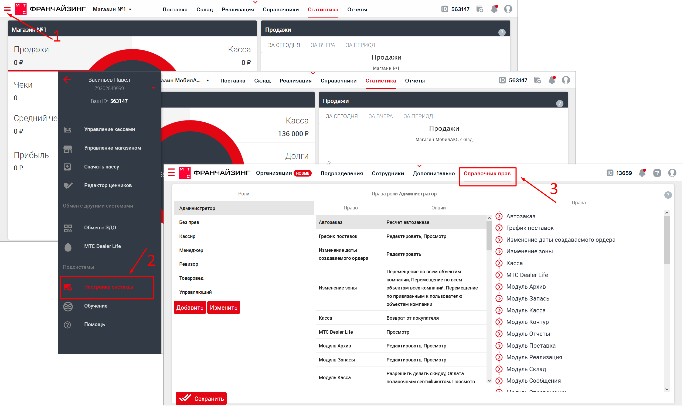The width and height of the screenshot is (687, 407).
Task: Select the Модуль Запасы row in role rights table
Action: (401, 360)
